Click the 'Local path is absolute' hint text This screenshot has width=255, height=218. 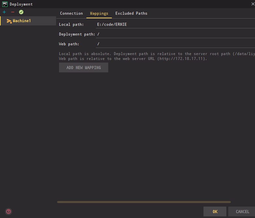157,54
